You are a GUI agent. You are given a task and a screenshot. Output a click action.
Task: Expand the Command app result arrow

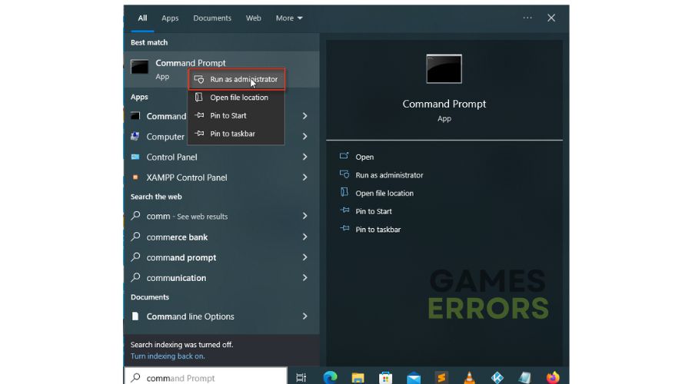point(305,116)
